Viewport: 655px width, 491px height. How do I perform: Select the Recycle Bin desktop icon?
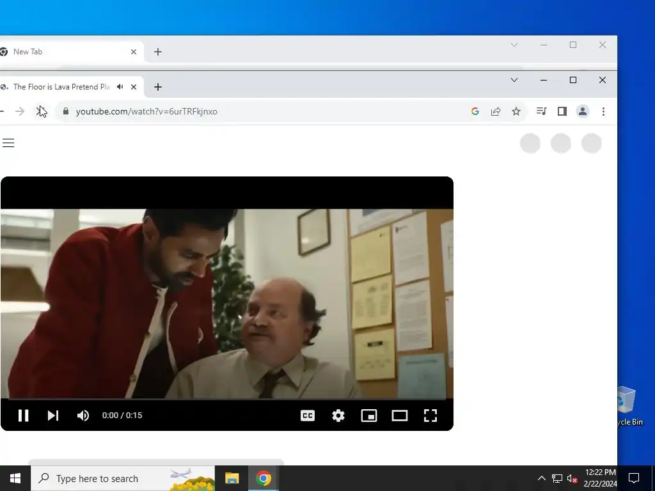[x=630, y=407]
